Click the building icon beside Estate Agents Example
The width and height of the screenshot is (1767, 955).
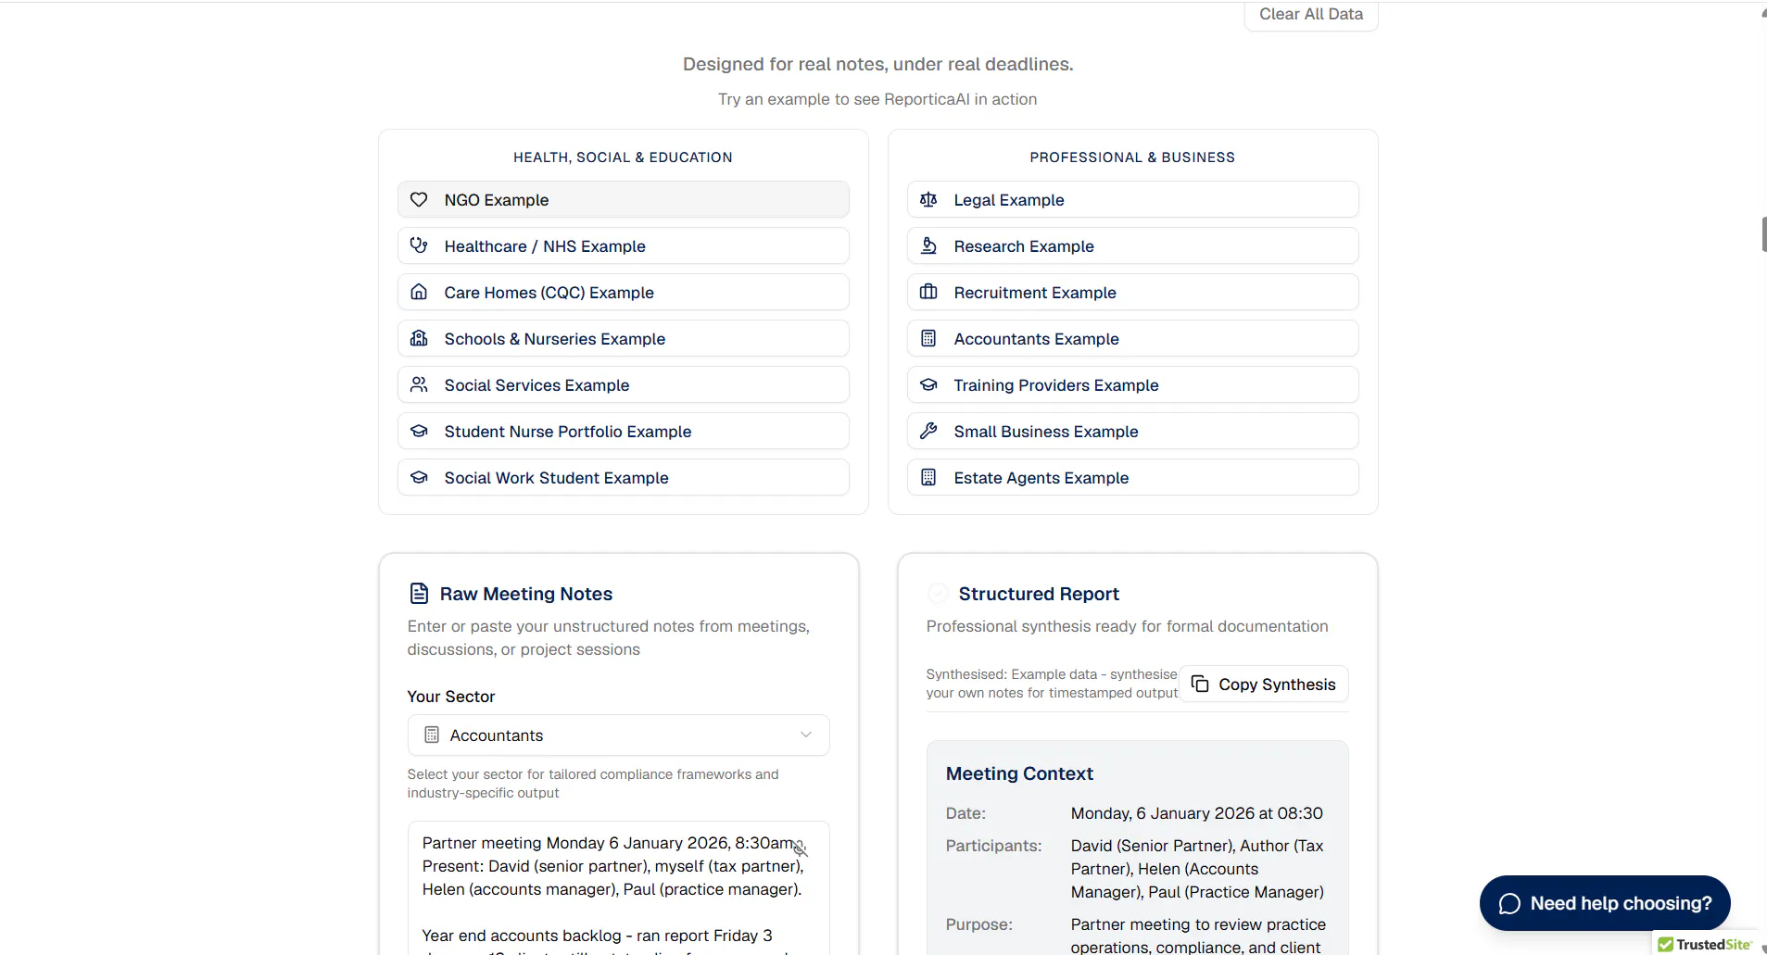pos(928,477)
